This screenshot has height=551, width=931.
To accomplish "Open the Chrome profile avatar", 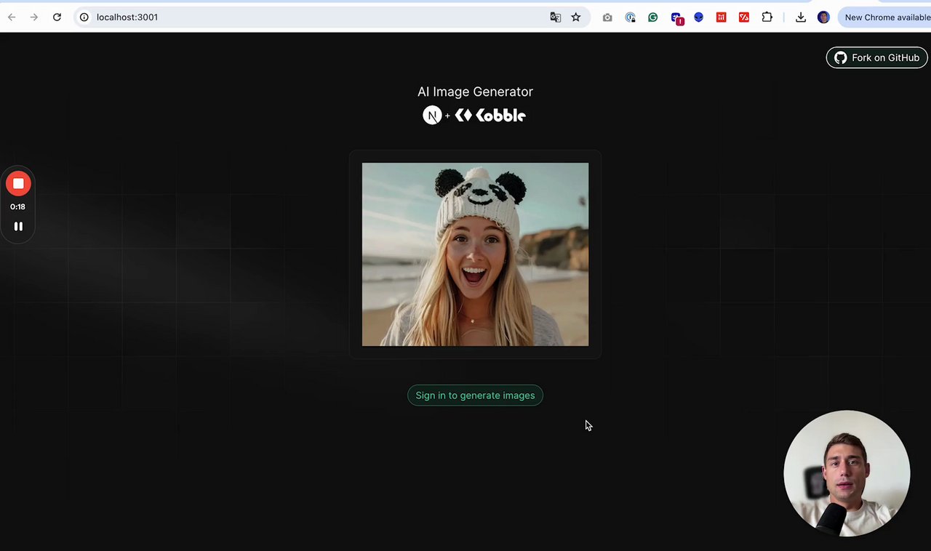I will pos(823,17).
